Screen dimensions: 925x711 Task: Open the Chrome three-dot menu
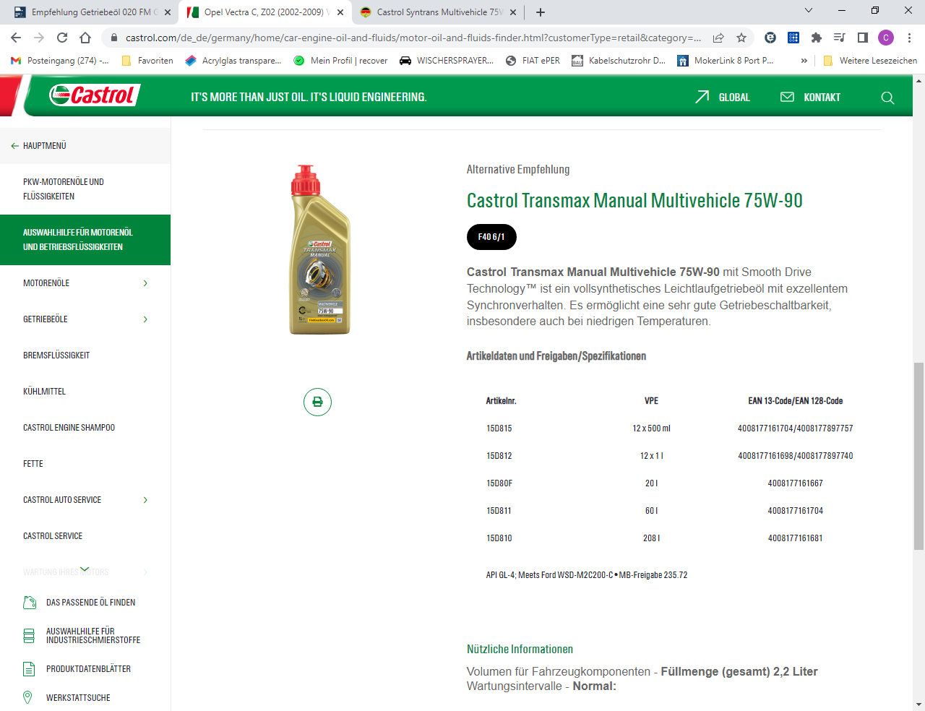click(x=909, y=38)
